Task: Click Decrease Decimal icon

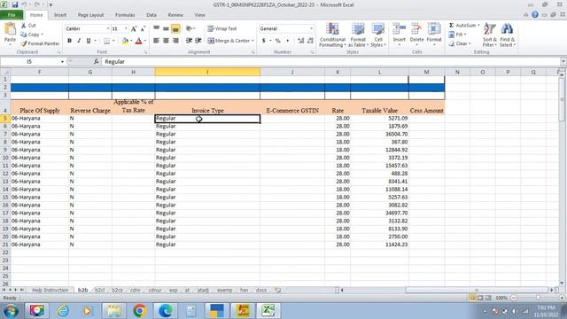Action: pos(310,41)
